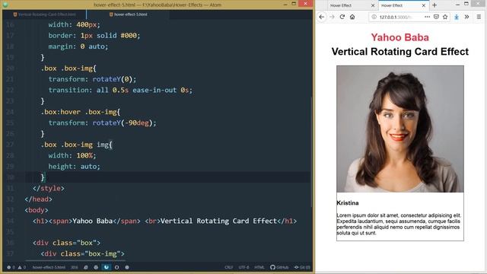Image resolution: width=487 pixels, height=274 pixels.
Task: Click the rotateY(-90deg) code line
Action: point(102,123)
